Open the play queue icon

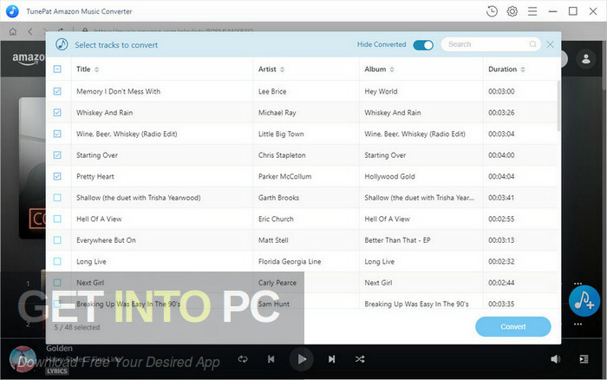[584, 359]
